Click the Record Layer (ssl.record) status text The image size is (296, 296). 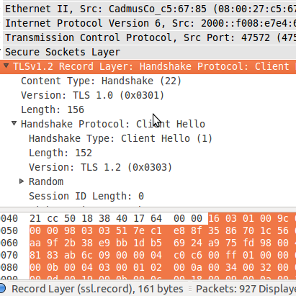[x=97, y=289]
